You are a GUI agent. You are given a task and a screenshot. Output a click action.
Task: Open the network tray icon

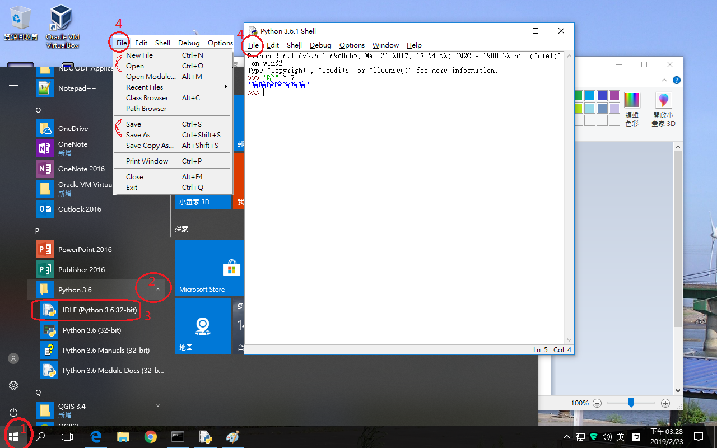(x=580, y=437)
